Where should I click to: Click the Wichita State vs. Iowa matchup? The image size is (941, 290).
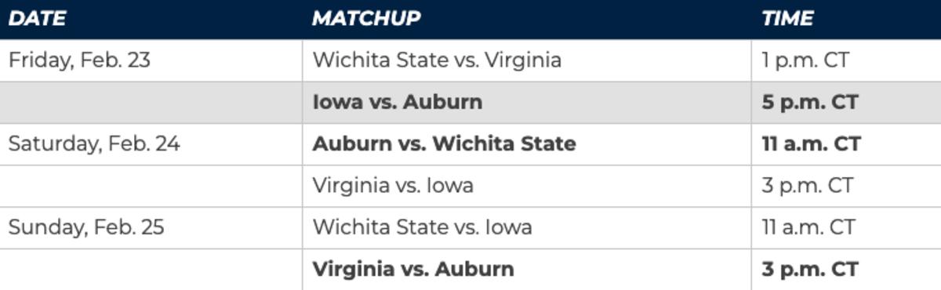(422, 227)
